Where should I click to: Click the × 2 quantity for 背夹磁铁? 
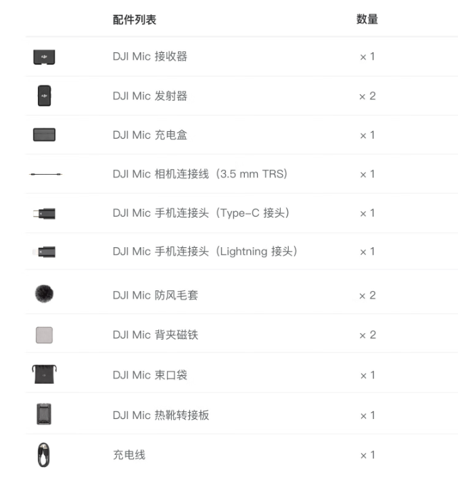coord(367,334)
